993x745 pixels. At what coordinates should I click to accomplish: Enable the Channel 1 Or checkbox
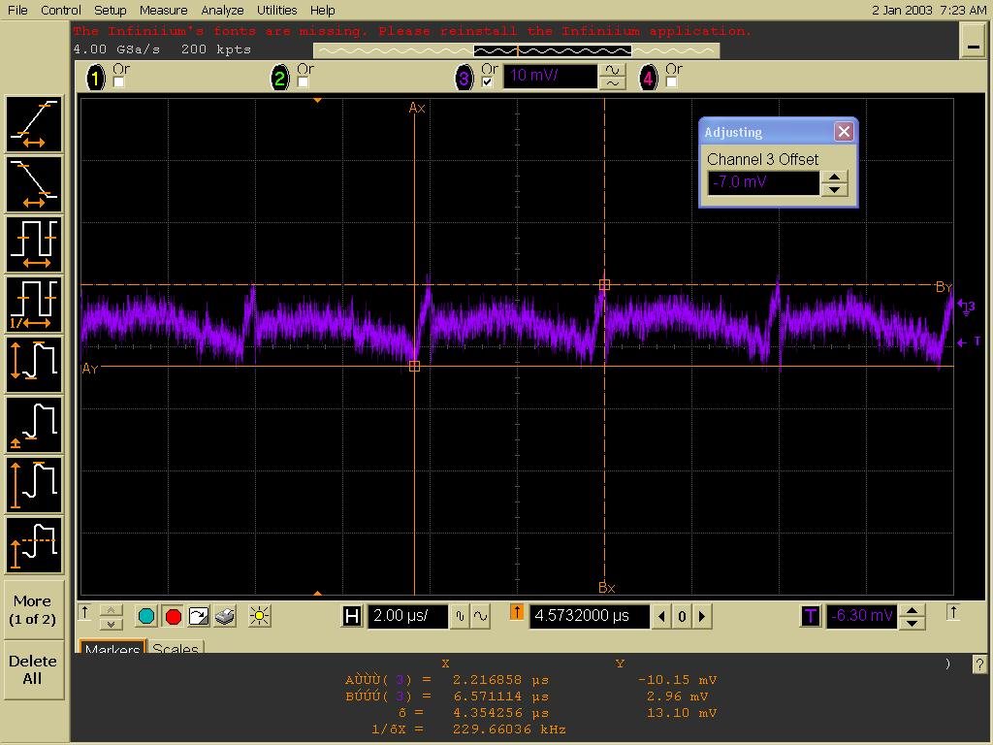pyautogui.click(x=118, y=83)
